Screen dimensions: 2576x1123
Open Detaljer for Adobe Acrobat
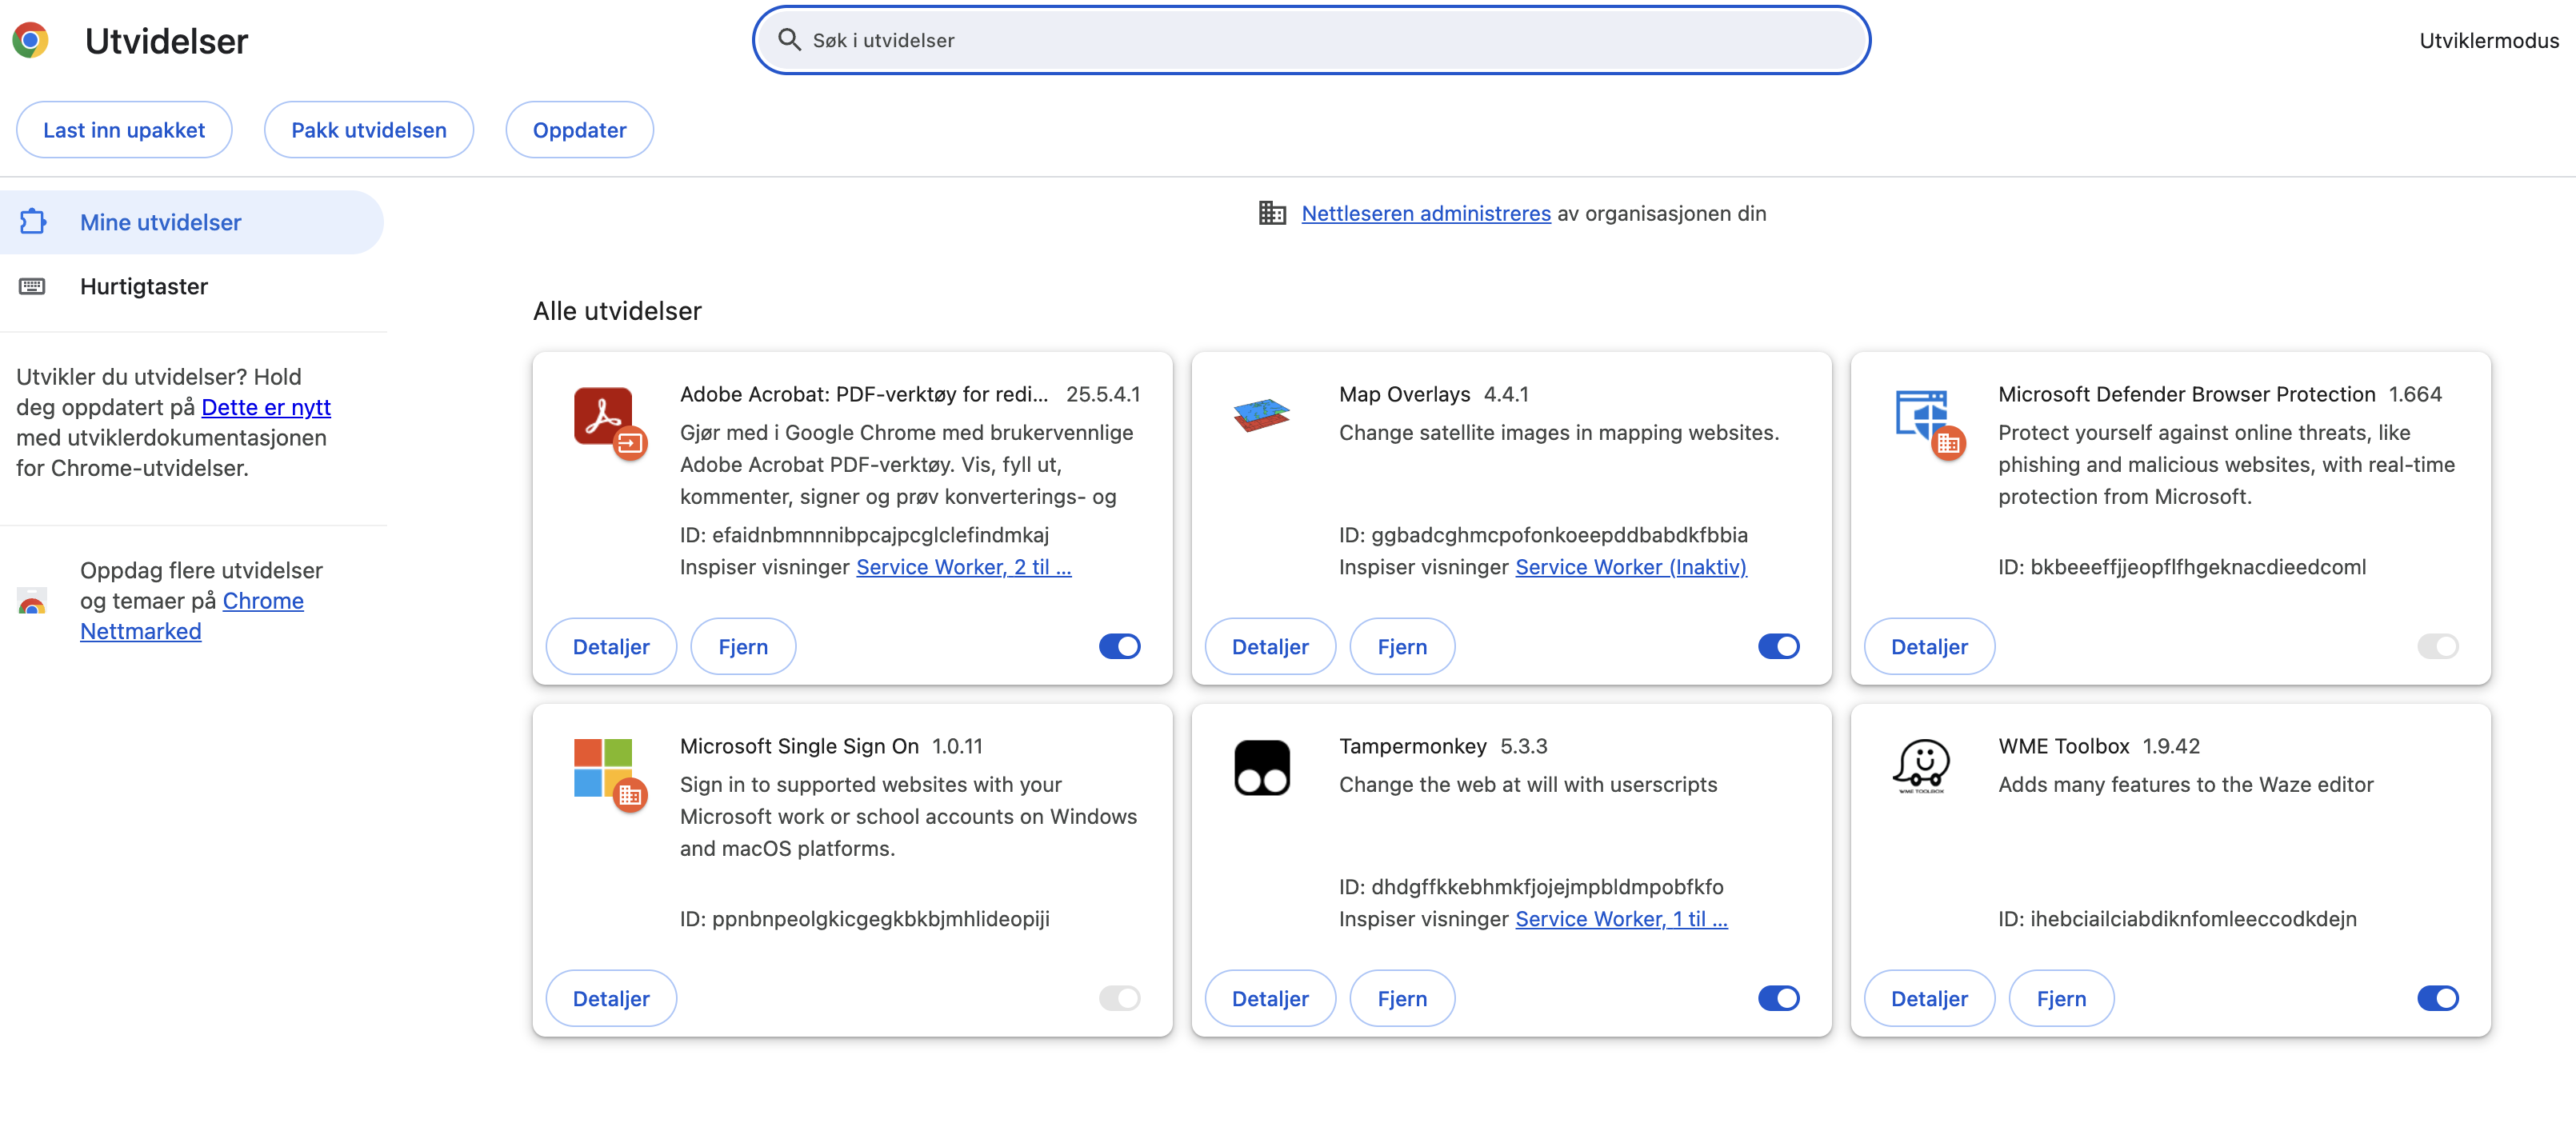point(611,647)
